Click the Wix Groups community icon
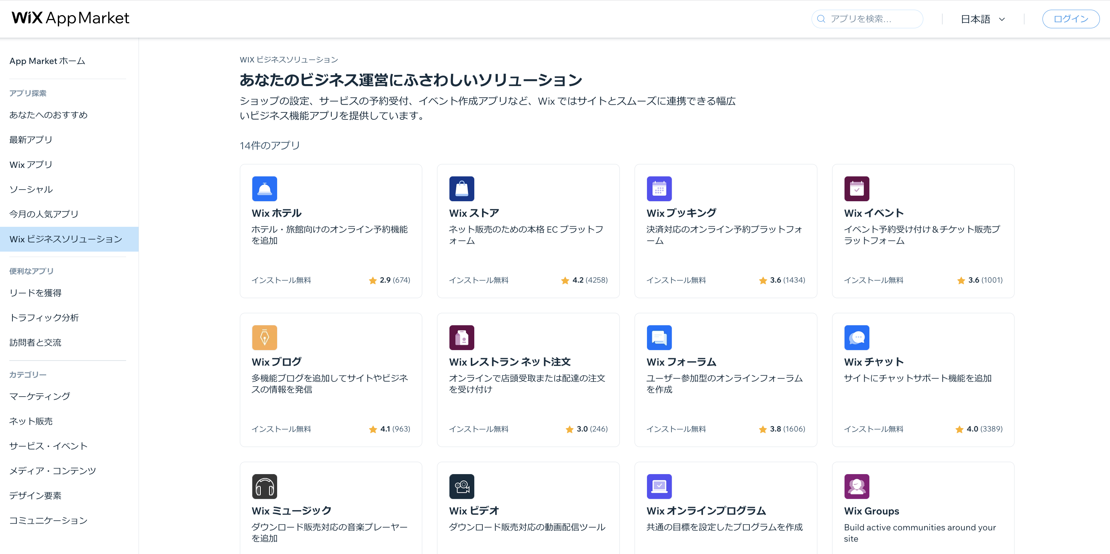Image resolution: width=1110 pixels, height=554 pixels. click(x=857, y=487)
